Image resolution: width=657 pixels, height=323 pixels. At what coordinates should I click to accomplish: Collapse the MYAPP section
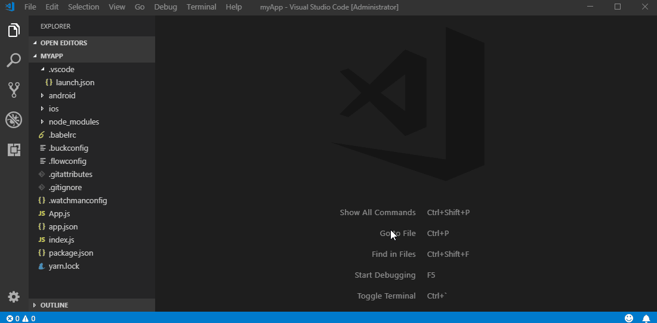35,55
